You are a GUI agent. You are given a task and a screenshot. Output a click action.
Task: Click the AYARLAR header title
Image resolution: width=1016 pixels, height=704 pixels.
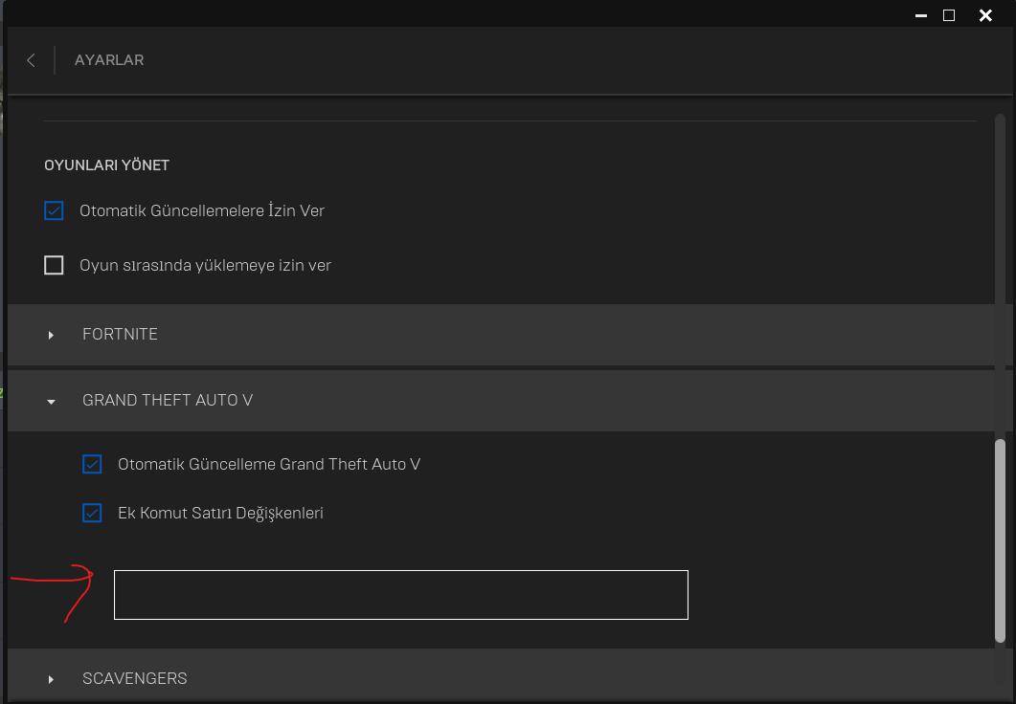(x=109, y=60)
